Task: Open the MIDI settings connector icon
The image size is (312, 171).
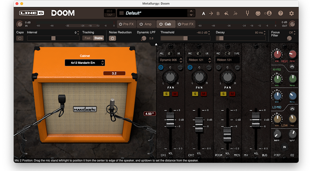Action: point(258,13)
